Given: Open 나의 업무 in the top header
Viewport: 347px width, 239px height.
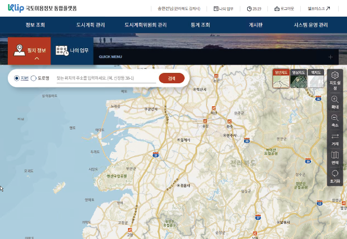Looking at the screenshot, I should [x=225, y=8].
